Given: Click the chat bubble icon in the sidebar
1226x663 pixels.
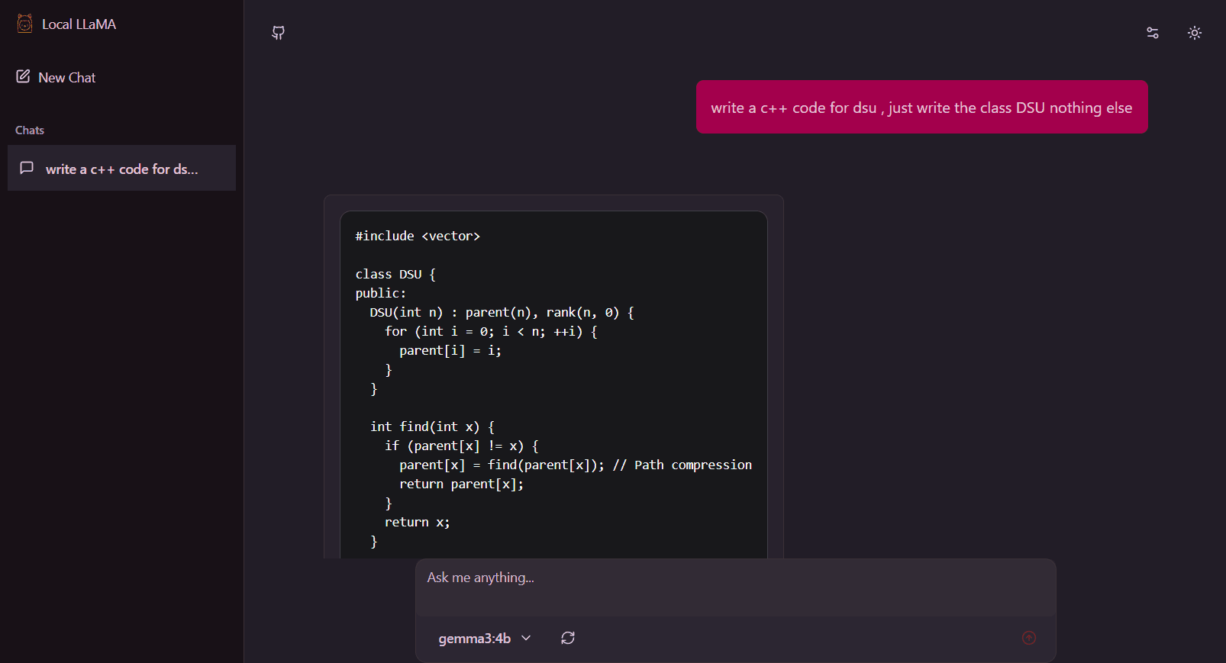Looking at the screenshot, I should (27, 168).
